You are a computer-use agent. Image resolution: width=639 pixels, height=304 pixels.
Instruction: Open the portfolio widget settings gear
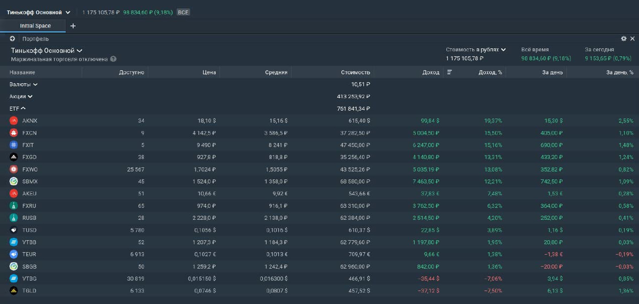tap(624, 39)
